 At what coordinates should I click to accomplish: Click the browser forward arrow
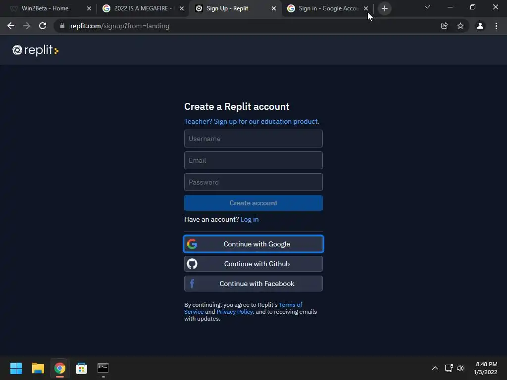coord(27,26)
